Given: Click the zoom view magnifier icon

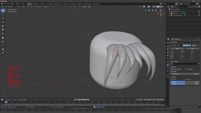Looking at the screenshot, I should [155, 10].
